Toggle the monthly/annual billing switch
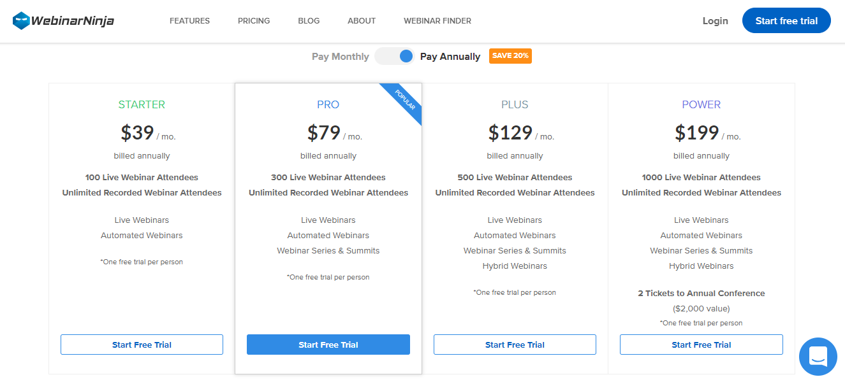Viewport: 845px width, 384px height. tap(394, 56)
